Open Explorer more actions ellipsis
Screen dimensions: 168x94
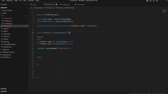pyautogui.click(x=26, y=4)
